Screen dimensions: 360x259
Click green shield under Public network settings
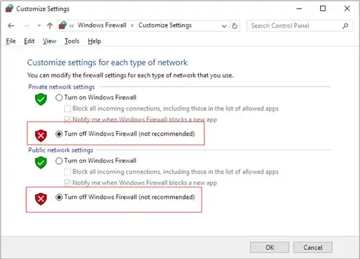(x=41, y=162)
